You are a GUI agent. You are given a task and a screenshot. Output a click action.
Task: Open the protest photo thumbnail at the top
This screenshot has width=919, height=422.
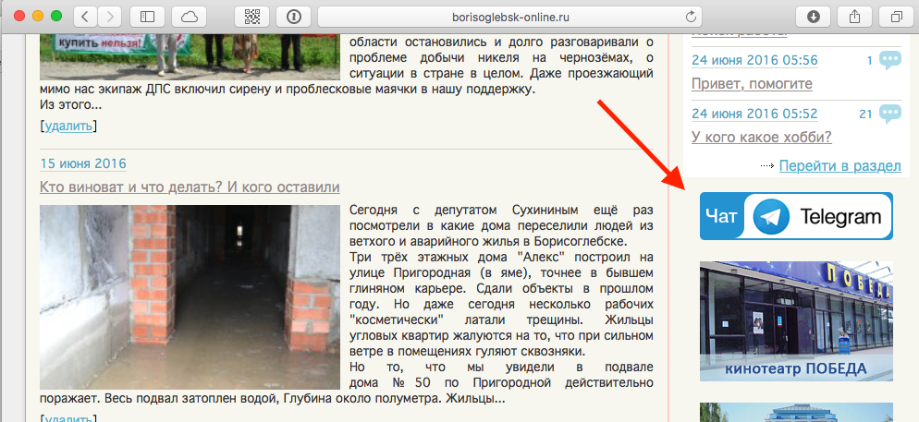(190, 57)
